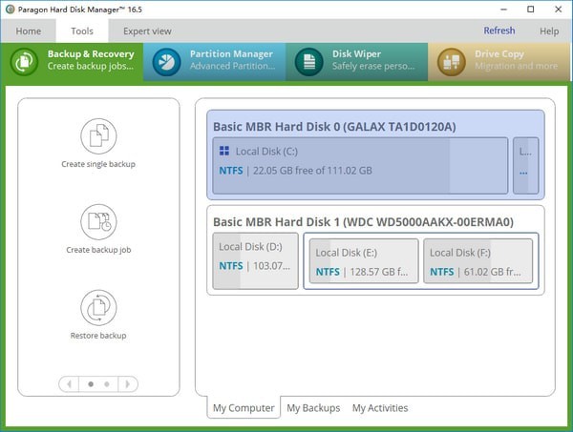Select Local Disk (E:) partition
The width and height of the screenshot is (573, 432).
pyautogui.click(x=364, y=261)
